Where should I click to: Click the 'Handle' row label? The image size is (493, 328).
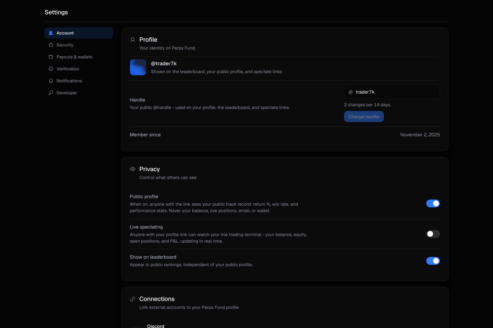coord(137,100)
